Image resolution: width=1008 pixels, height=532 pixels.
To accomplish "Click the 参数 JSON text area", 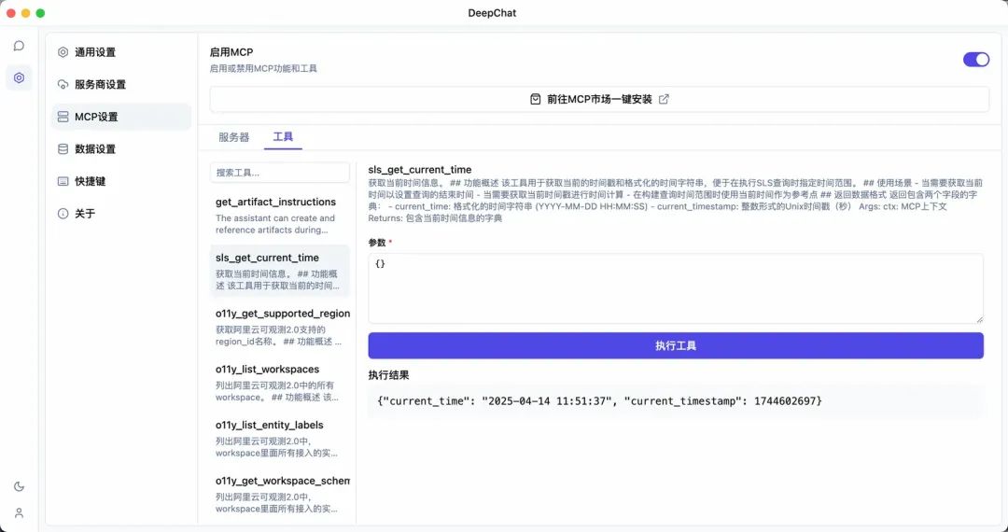I will [x=675, y=288].
